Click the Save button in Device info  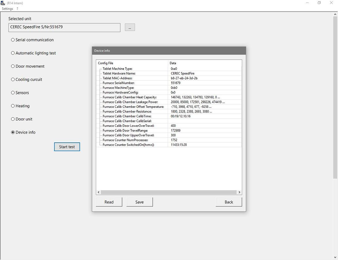(139, 202)
